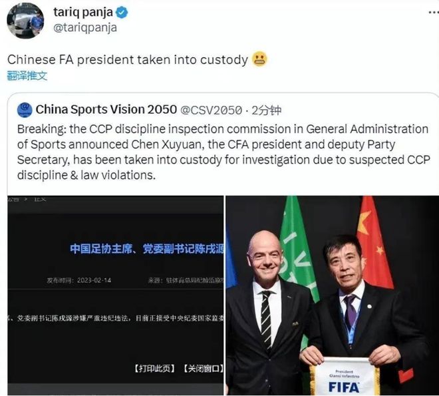Open China Sports Vision 2050 account name
This screenshot has height=396, width=439.
[106, 110]
